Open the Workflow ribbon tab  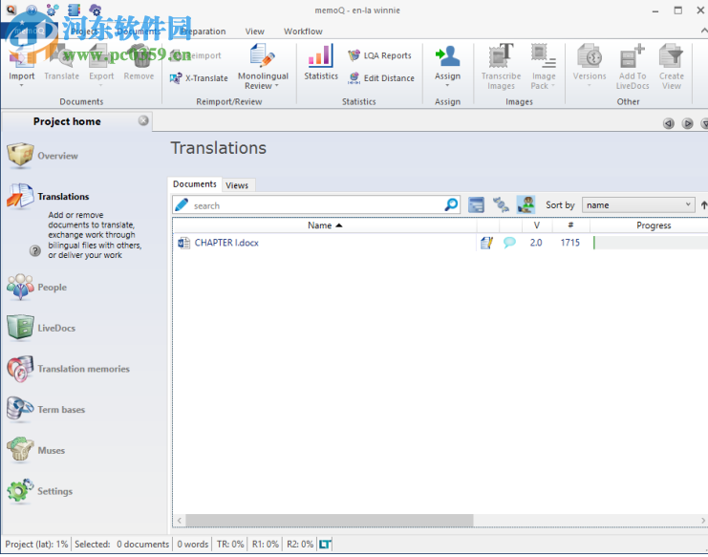pyautogui.click(x=303, y=32)
